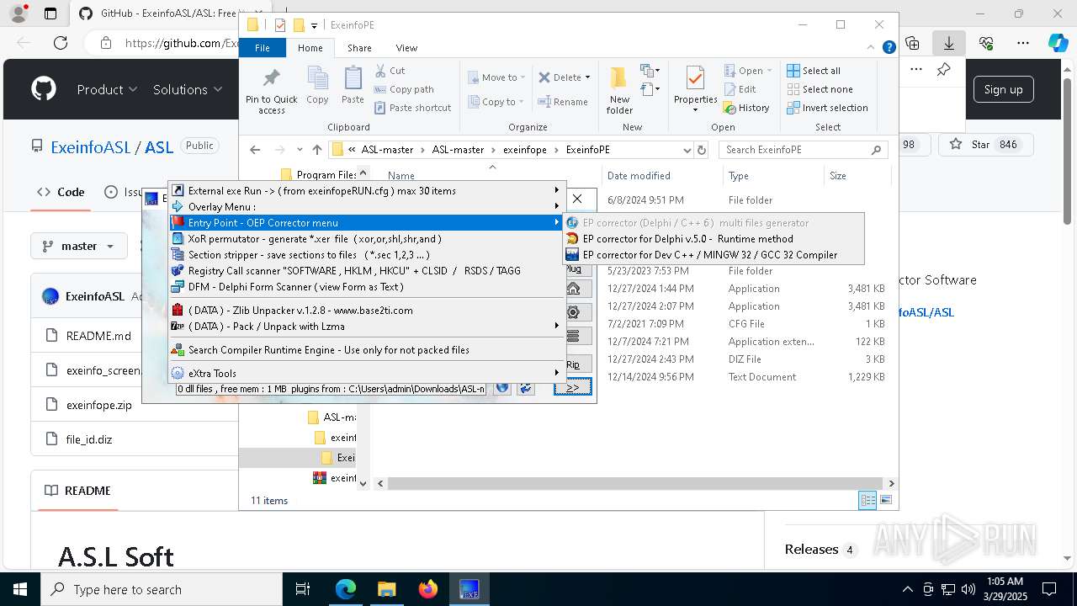Open GitHub Product menu
The height and width of the screenshot is (606, 1077).
point(107,89)
